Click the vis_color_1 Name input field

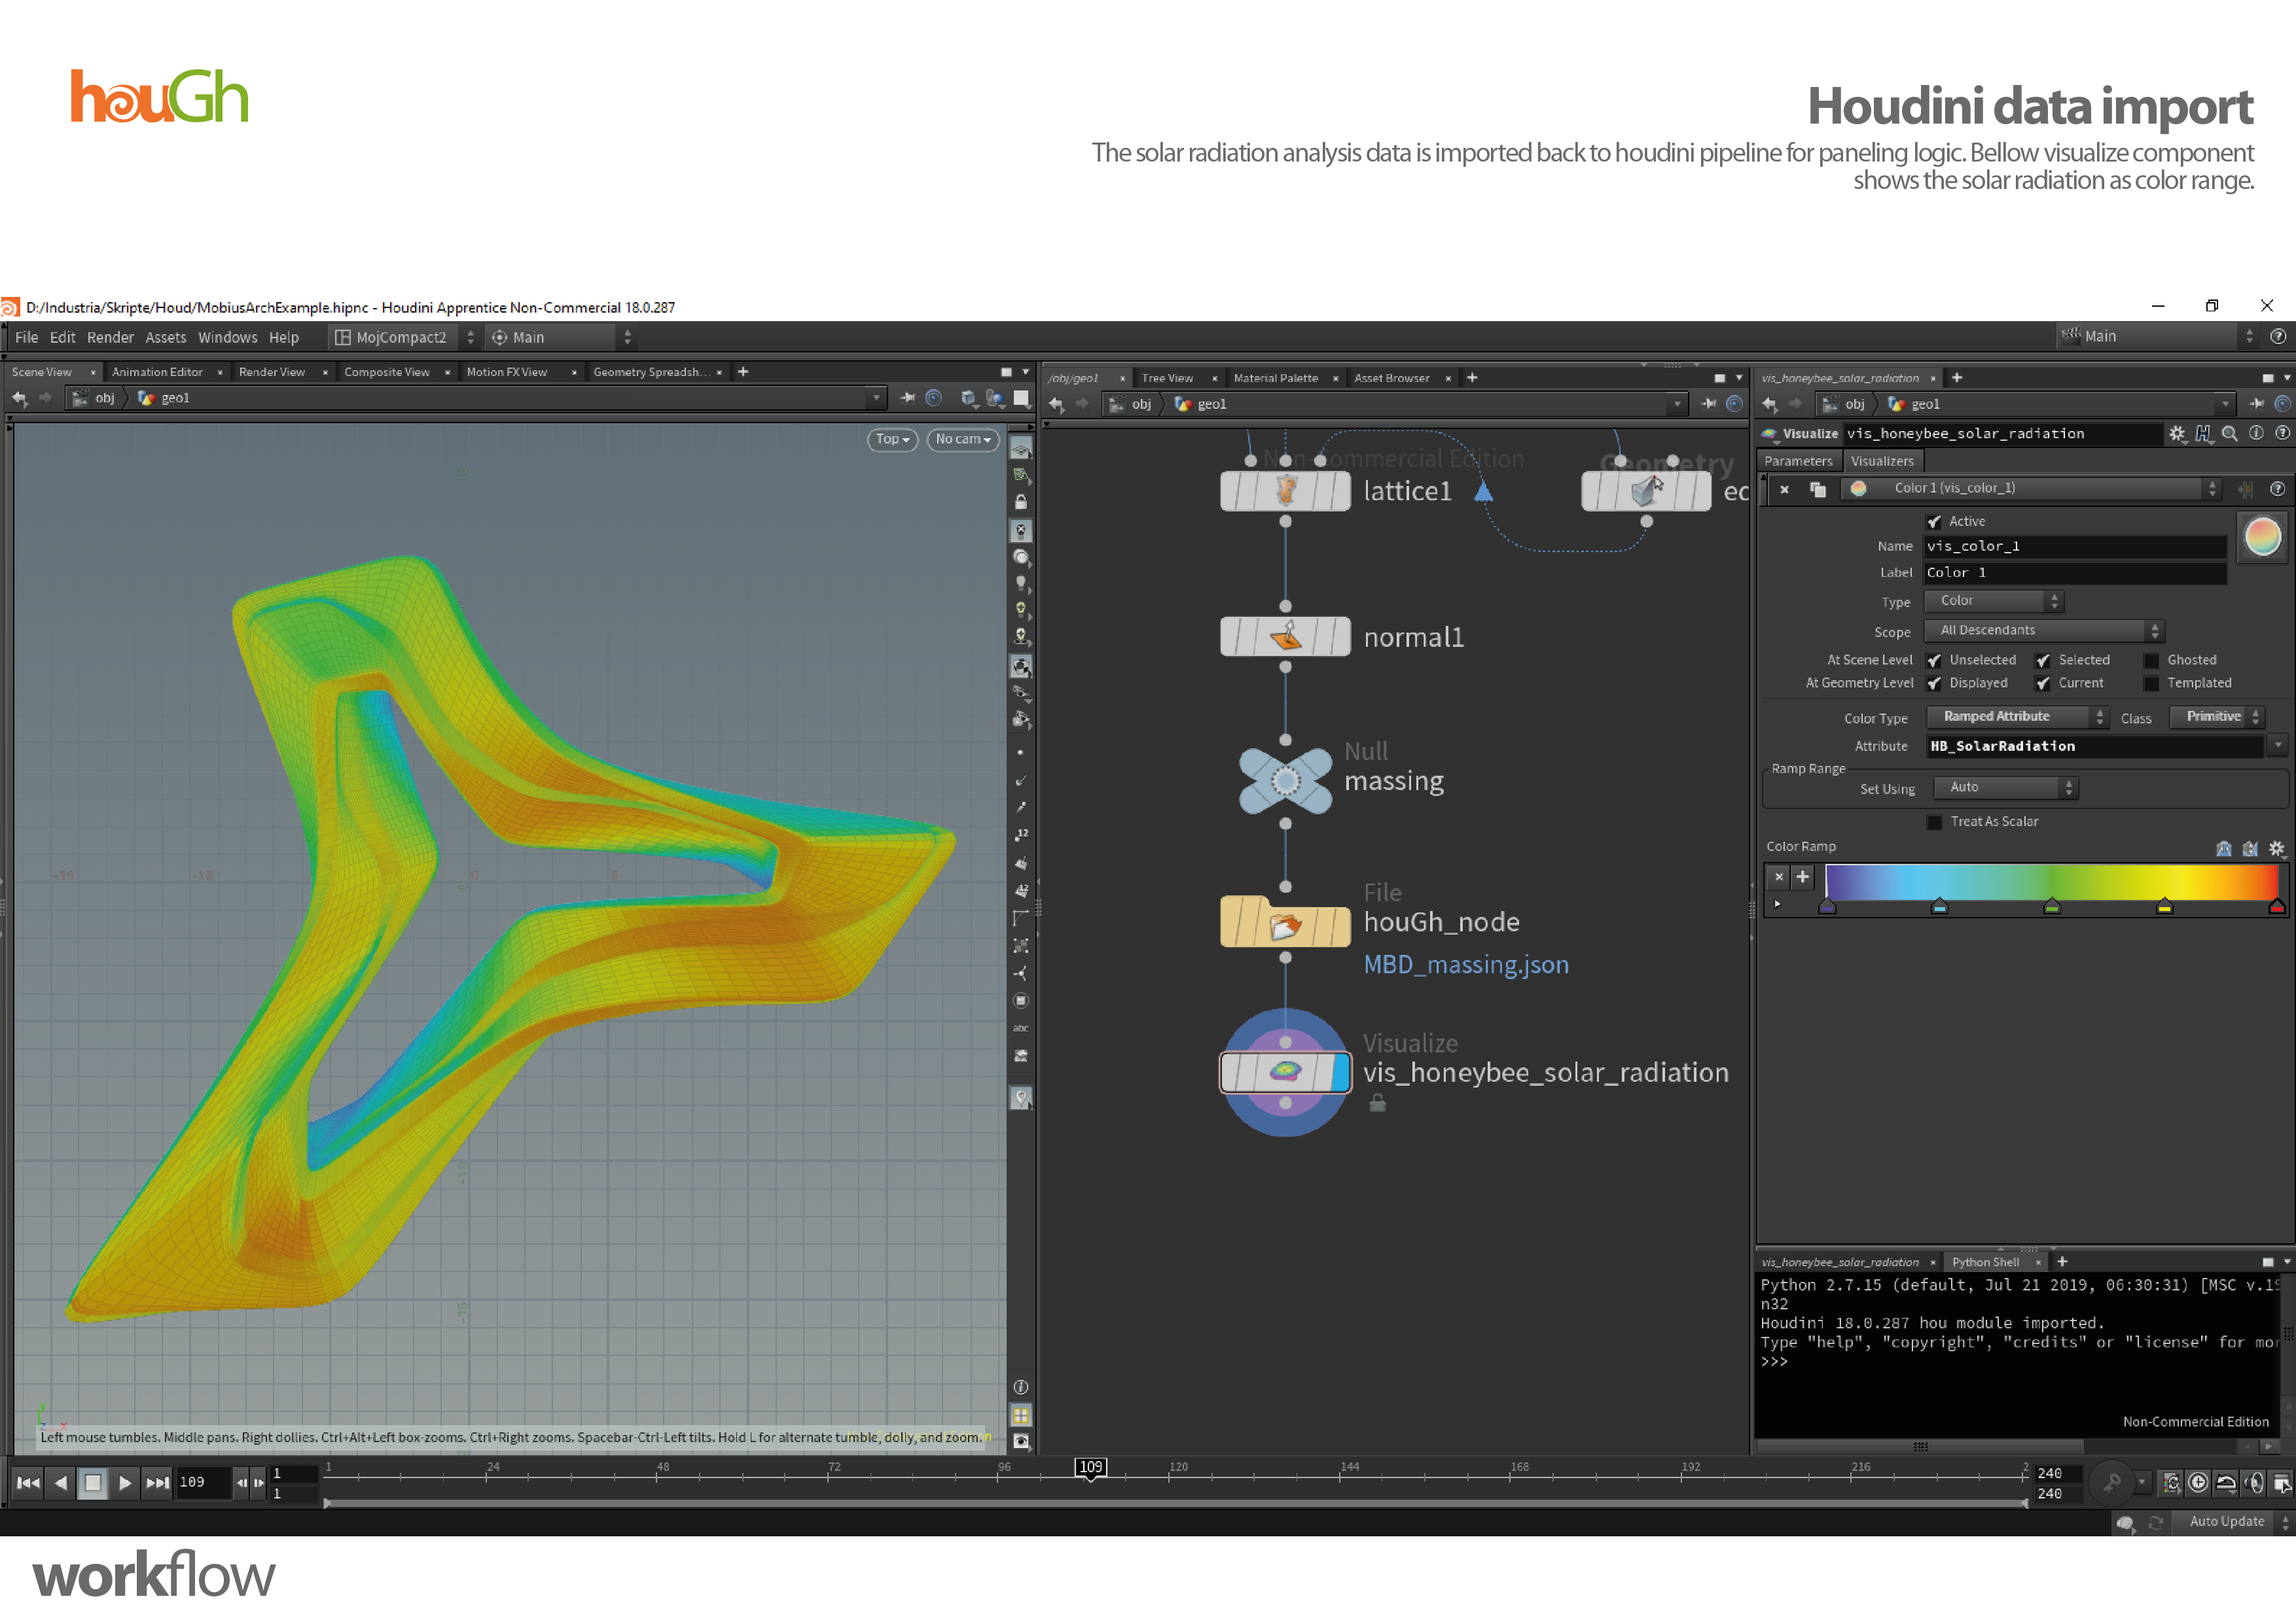coord(2075,547)
